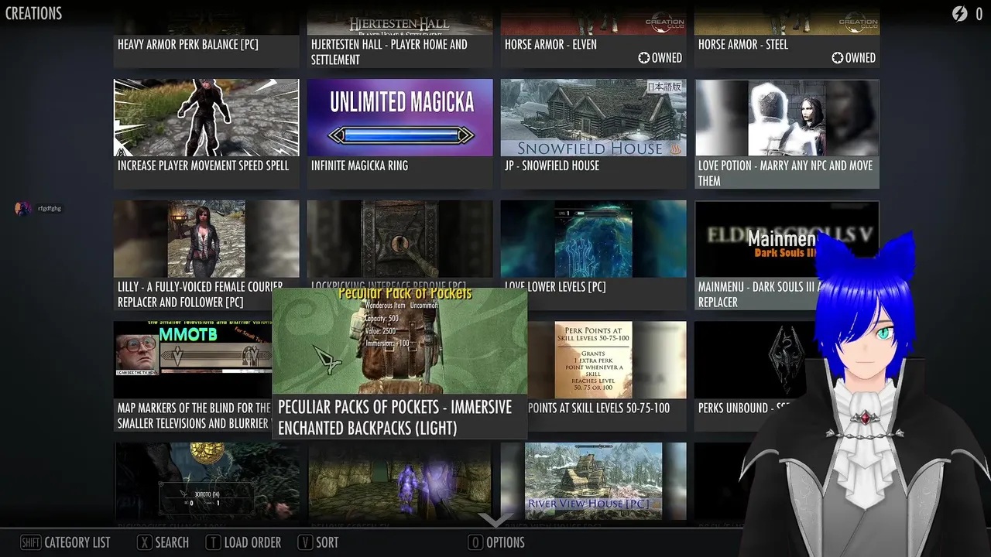Open the Search function

163,542
